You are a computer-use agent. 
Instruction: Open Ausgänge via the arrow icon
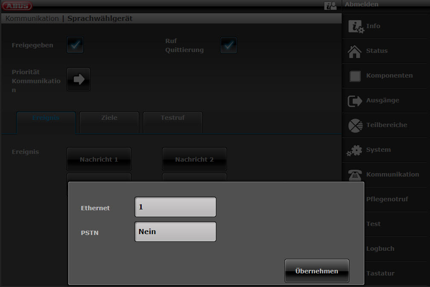click(x=355, y=101)
